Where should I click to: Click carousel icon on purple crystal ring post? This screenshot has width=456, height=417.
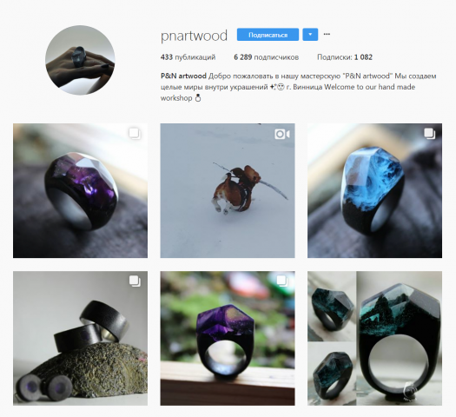click(282, 281)
